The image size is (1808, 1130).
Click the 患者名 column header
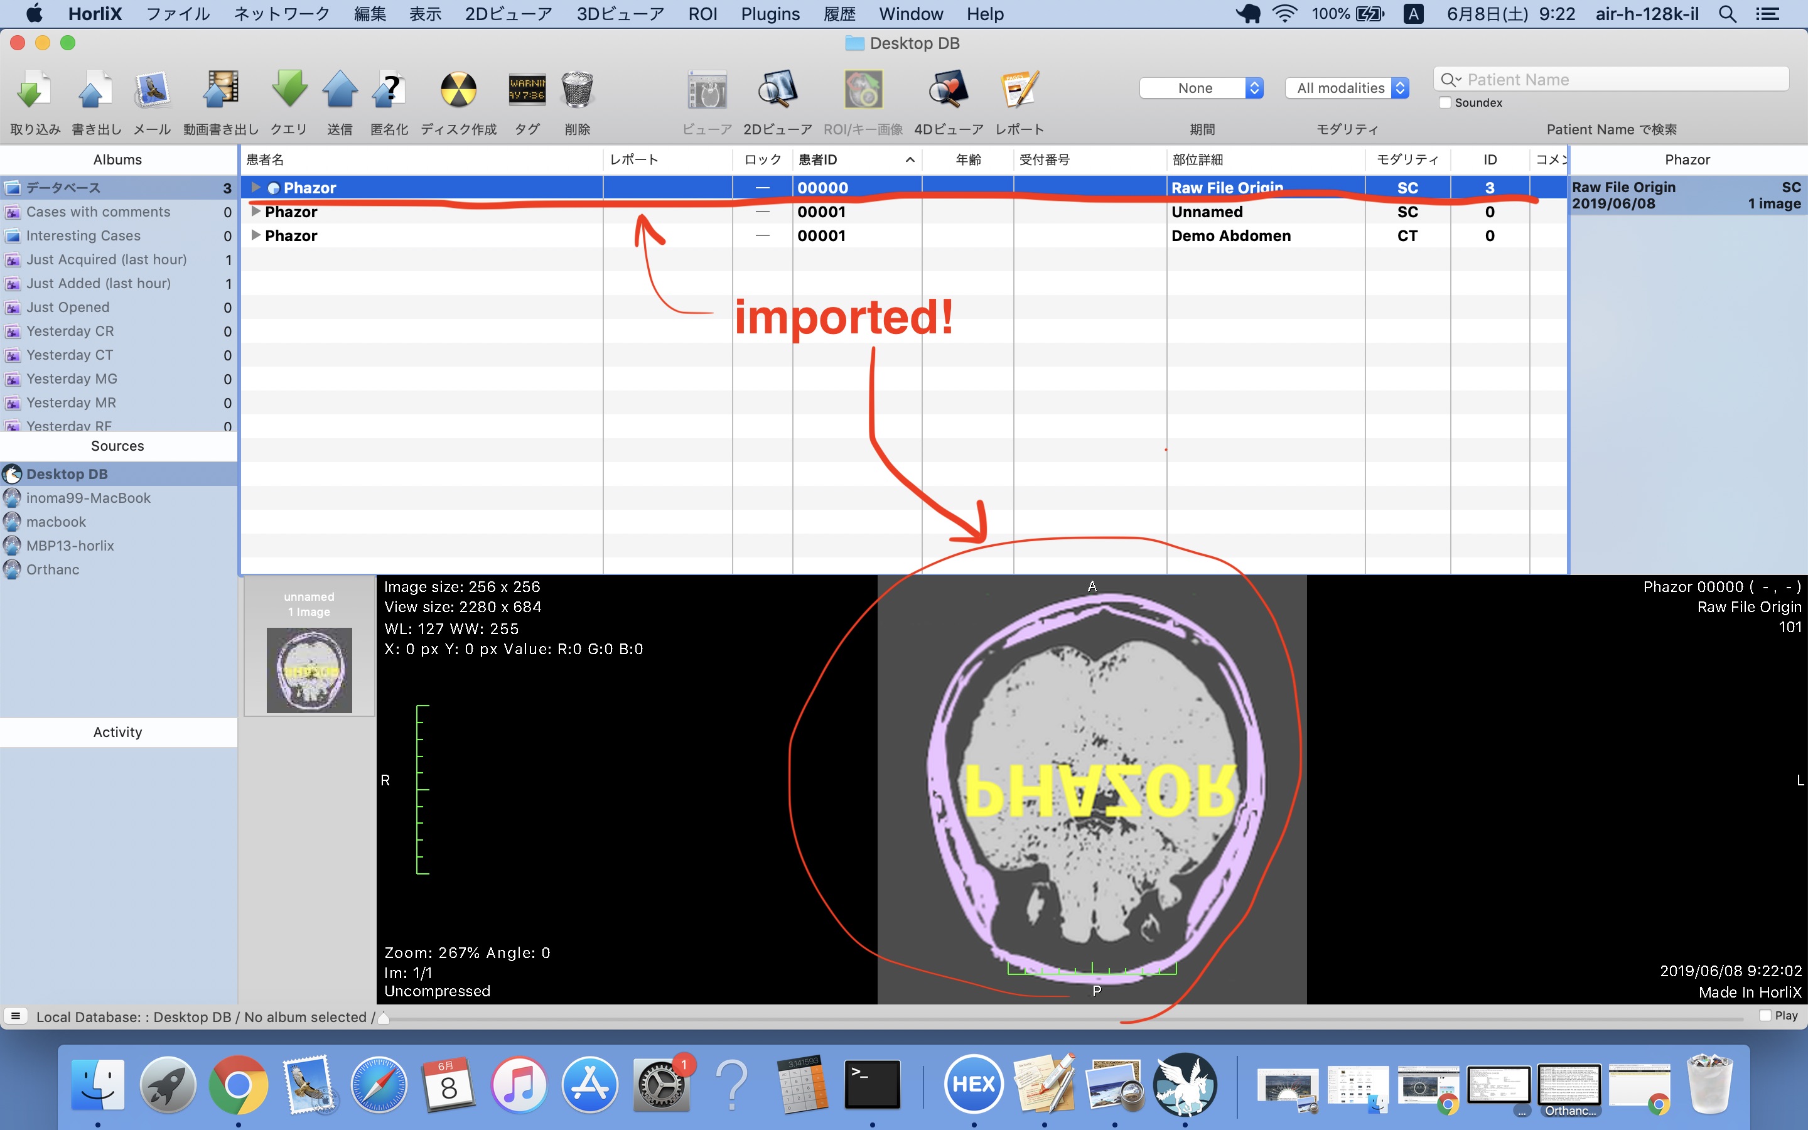click(x=421, y=159)
